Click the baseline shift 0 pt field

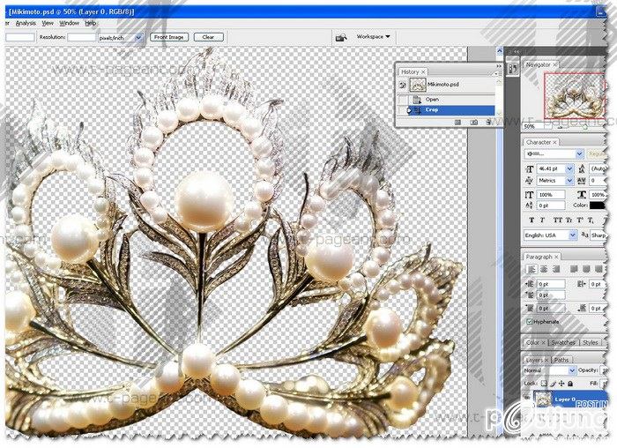click(551, 205)
